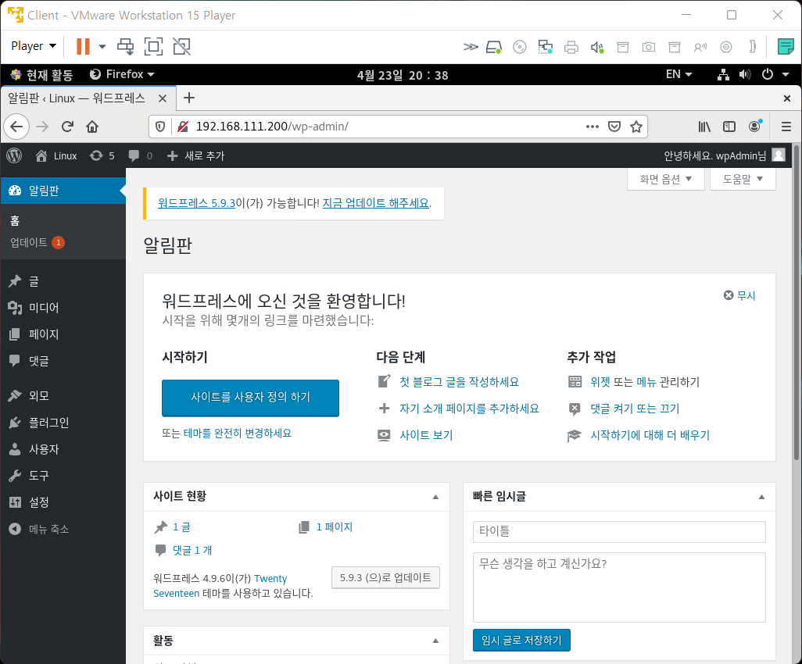This screenshot has width=802, height=664.
Task: Open a new Firefox tab with plus button
Action: (x=189, y=98)
